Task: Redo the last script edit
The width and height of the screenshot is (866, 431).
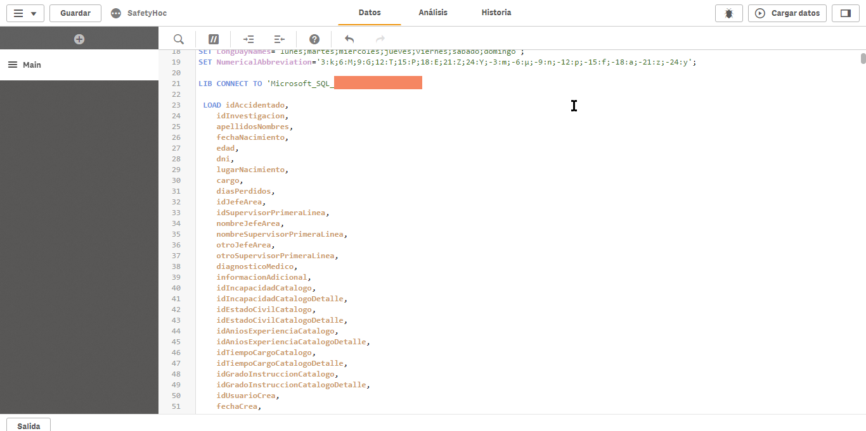Action: [380, 39]
